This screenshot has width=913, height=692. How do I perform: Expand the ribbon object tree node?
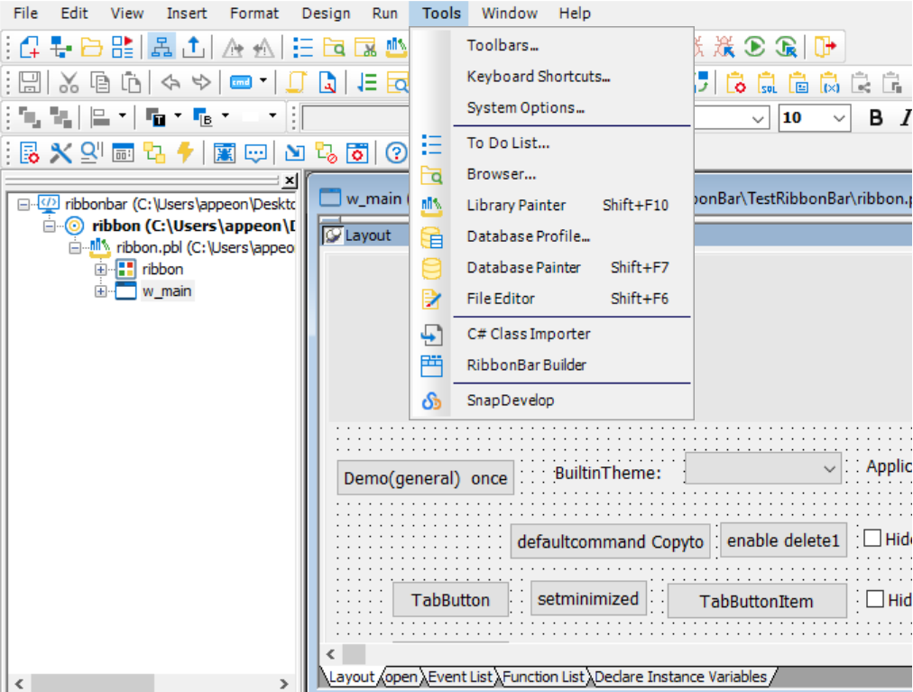(x=100, y=269)
